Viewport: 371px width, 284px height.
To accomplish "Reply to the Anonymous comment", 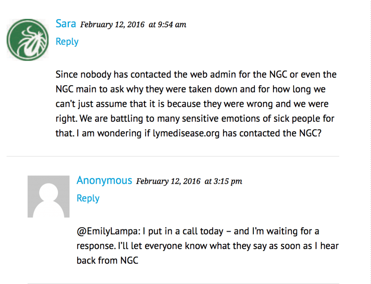I will (x=88, y=198).
